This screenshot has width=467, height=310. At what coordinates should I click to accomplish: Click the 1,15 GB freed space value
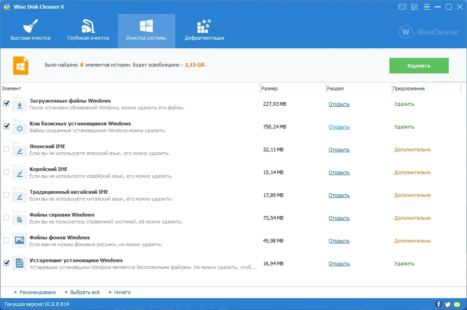pos(195,65)
